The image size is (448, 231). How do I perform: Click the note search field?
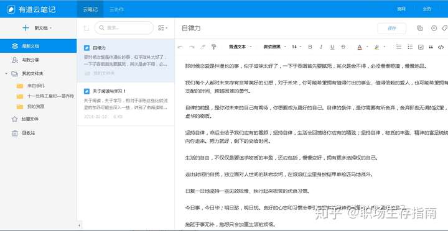124,28
